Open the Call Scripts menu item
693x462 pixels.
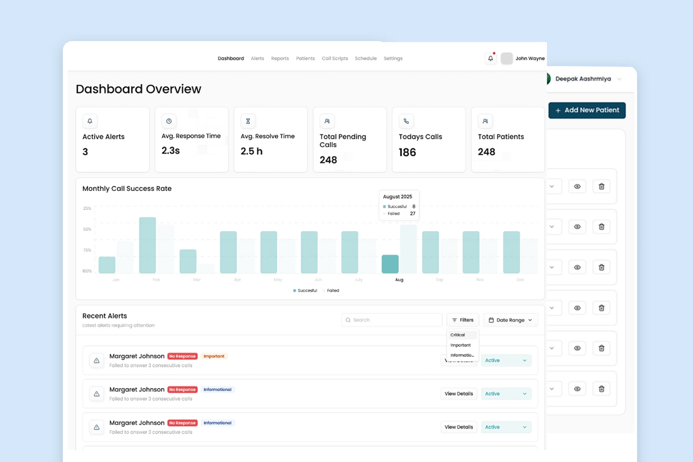coord(335,58)
